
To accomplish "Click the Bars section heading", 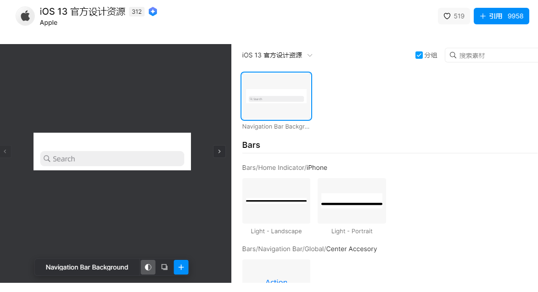I will (251, 145).
